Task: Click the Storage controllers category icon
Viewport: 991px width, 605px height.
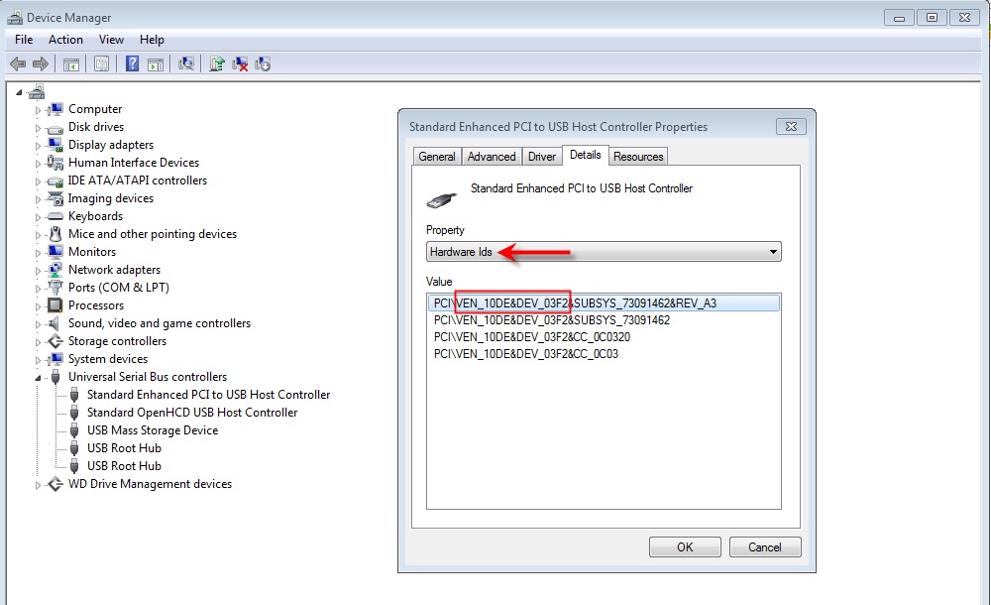Action: coord(55,341)
